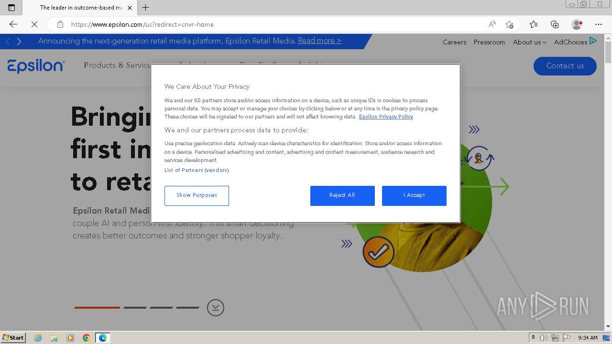
Task: Open the Favorites list
Action: tap(534, 24)
